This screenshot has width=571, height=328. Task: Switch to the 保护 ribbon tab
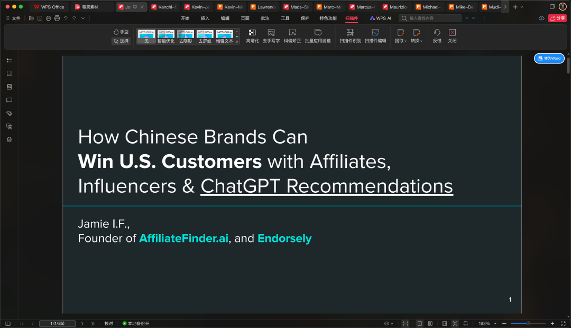(305, 18)
